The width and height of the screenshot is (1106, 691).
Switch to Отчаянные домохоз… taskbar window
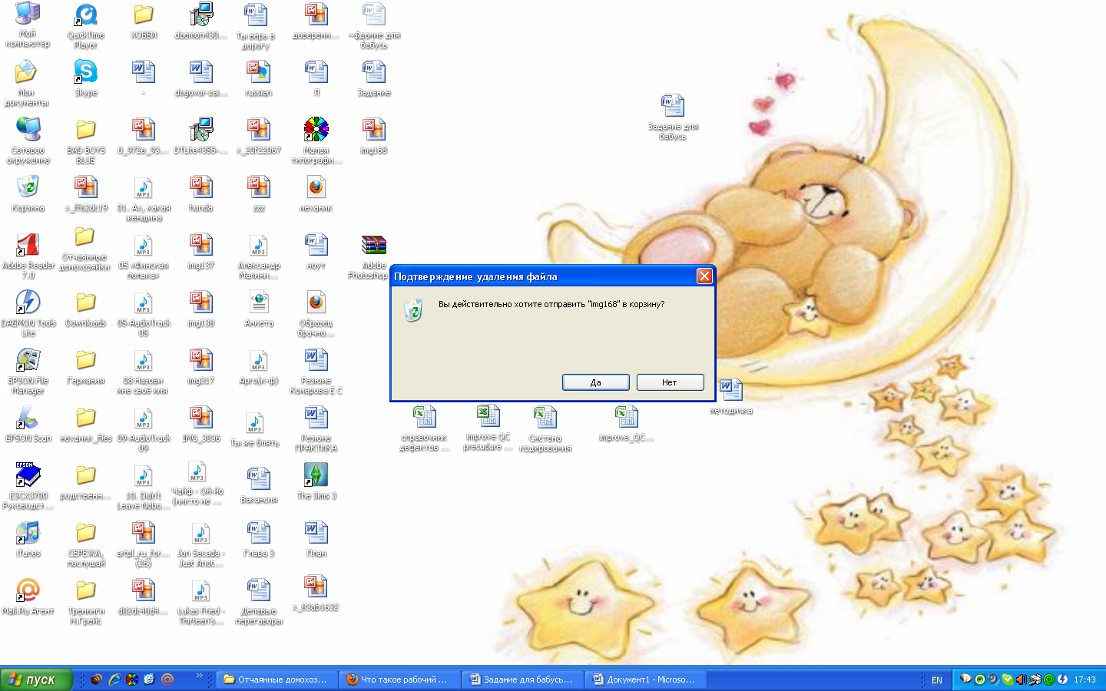(276, 679)
